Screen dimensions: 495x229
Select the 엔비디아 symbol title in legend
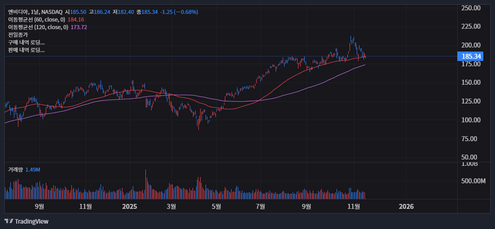[x=18, y=12]
